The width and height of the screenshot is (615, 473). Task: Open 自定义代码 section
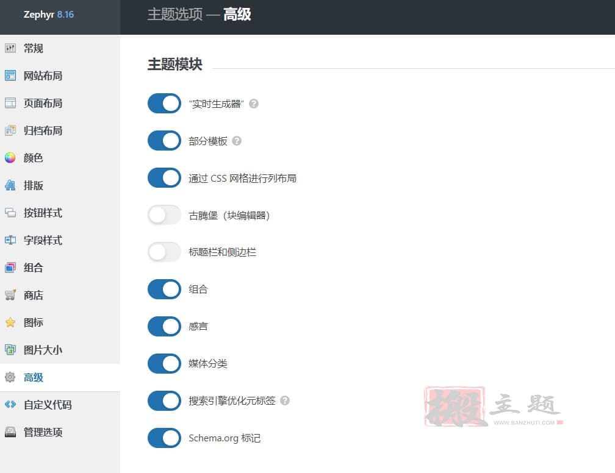coord(60,404)
